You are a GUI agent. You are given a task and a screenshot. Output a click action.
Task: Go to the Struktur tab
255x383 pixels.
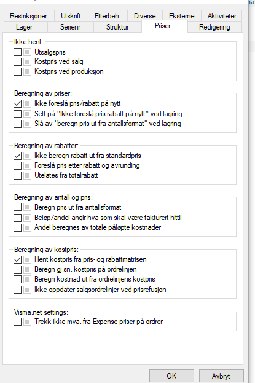pyautogui.click(x=117, y=27)
